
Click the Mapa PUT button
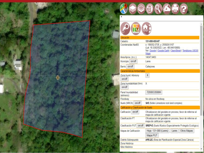(152, 135)
